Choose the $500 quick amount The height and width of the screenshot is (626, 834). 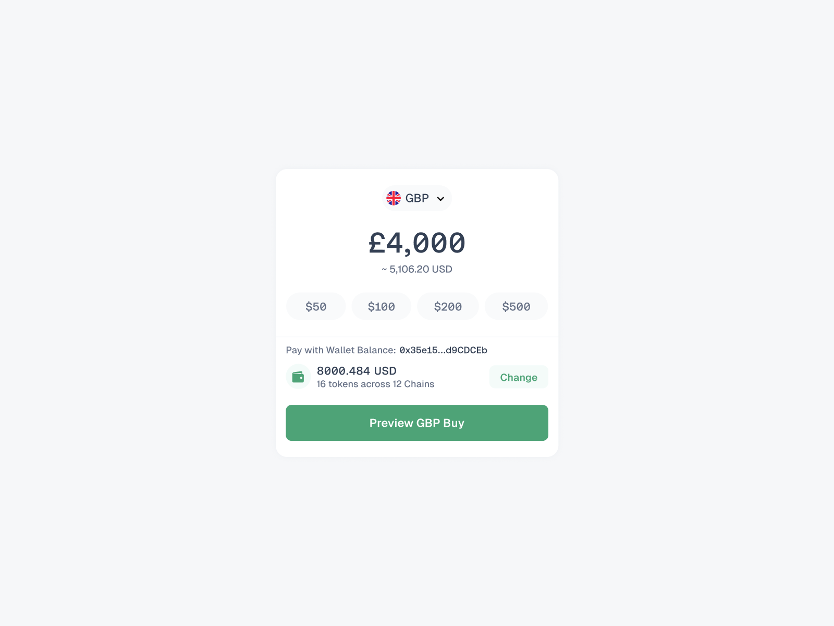[x=516, y=306]
